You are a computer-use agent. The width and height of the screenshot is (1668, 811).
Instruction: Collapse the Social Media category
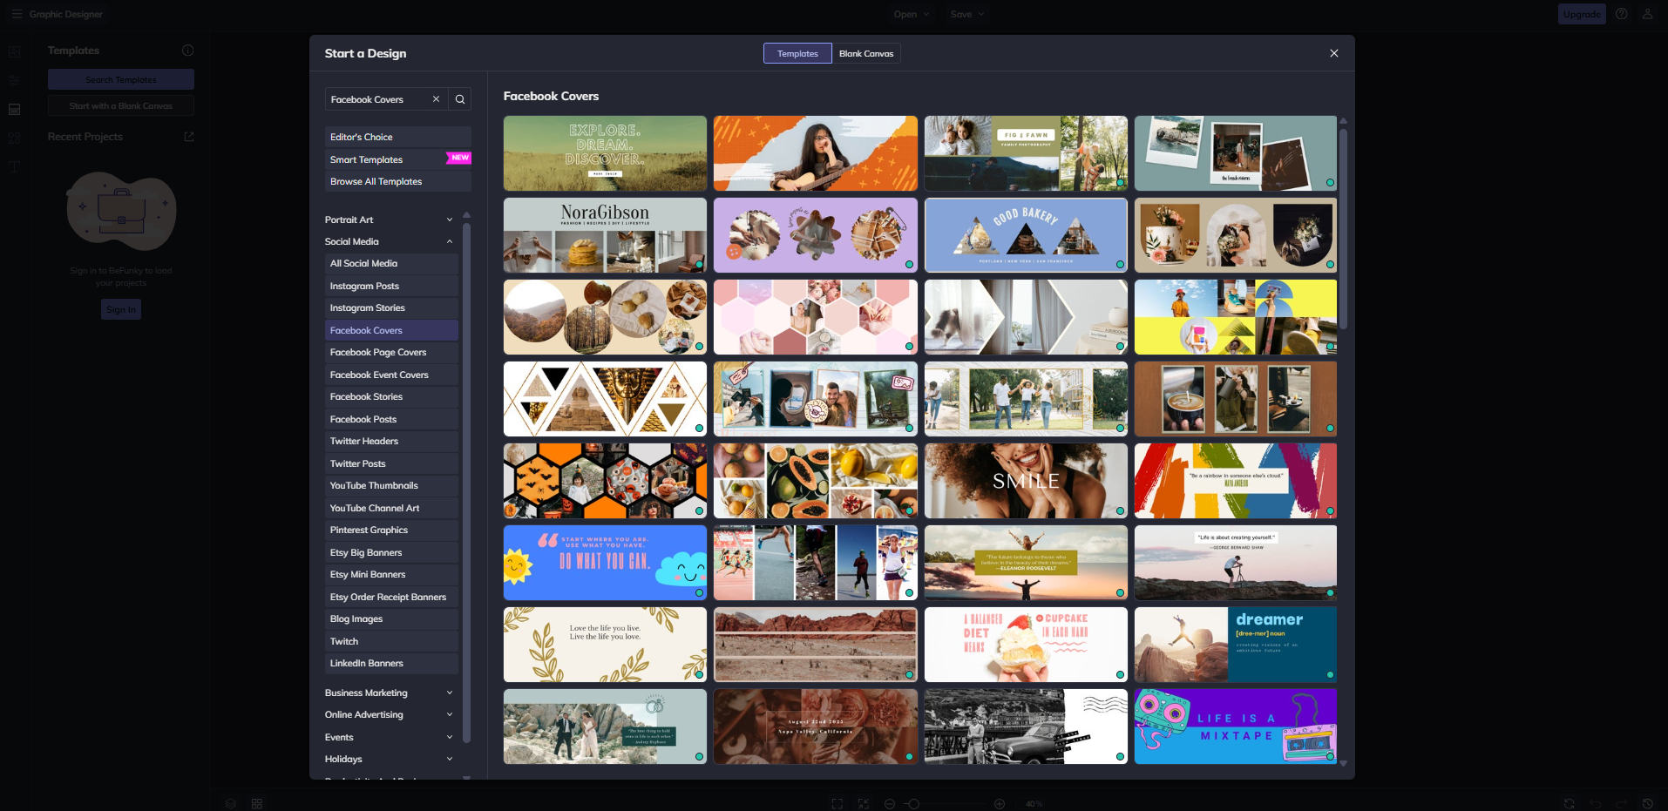coord(389,241)
